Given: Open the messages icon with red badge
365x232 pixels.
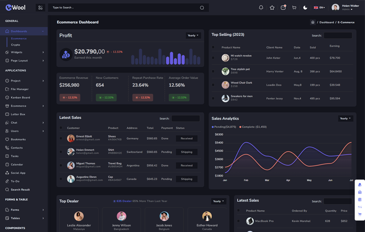Looking at the screenshot, I should pyautogui.click(x=283, y=8).
